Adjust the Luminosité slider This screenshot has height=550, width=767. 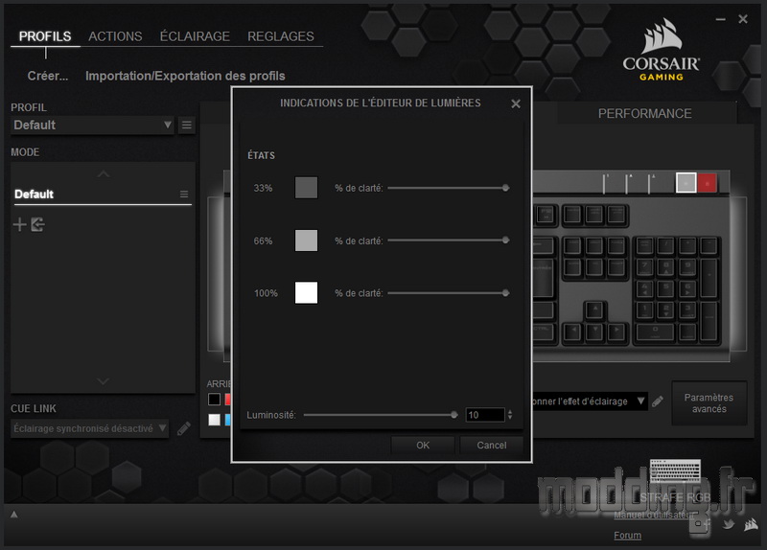(x=381, y=415)
